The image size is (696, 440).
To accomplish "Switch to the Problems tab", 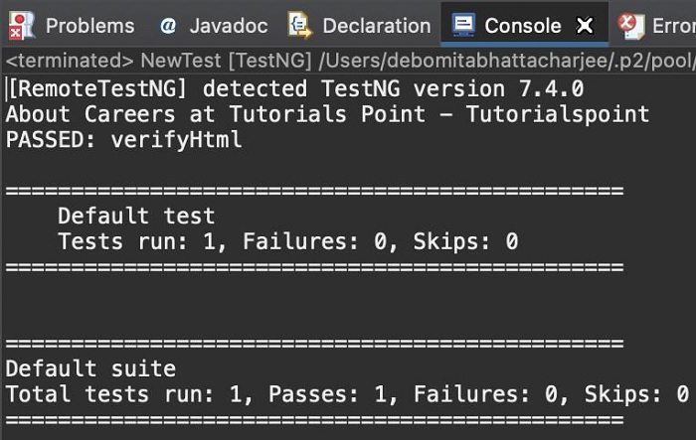I will coord(89,25).
